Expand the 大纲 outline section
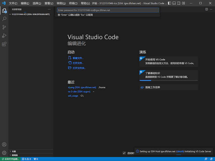Image resolution: width=215 pixels, height=161 pixels. (14, 151)
